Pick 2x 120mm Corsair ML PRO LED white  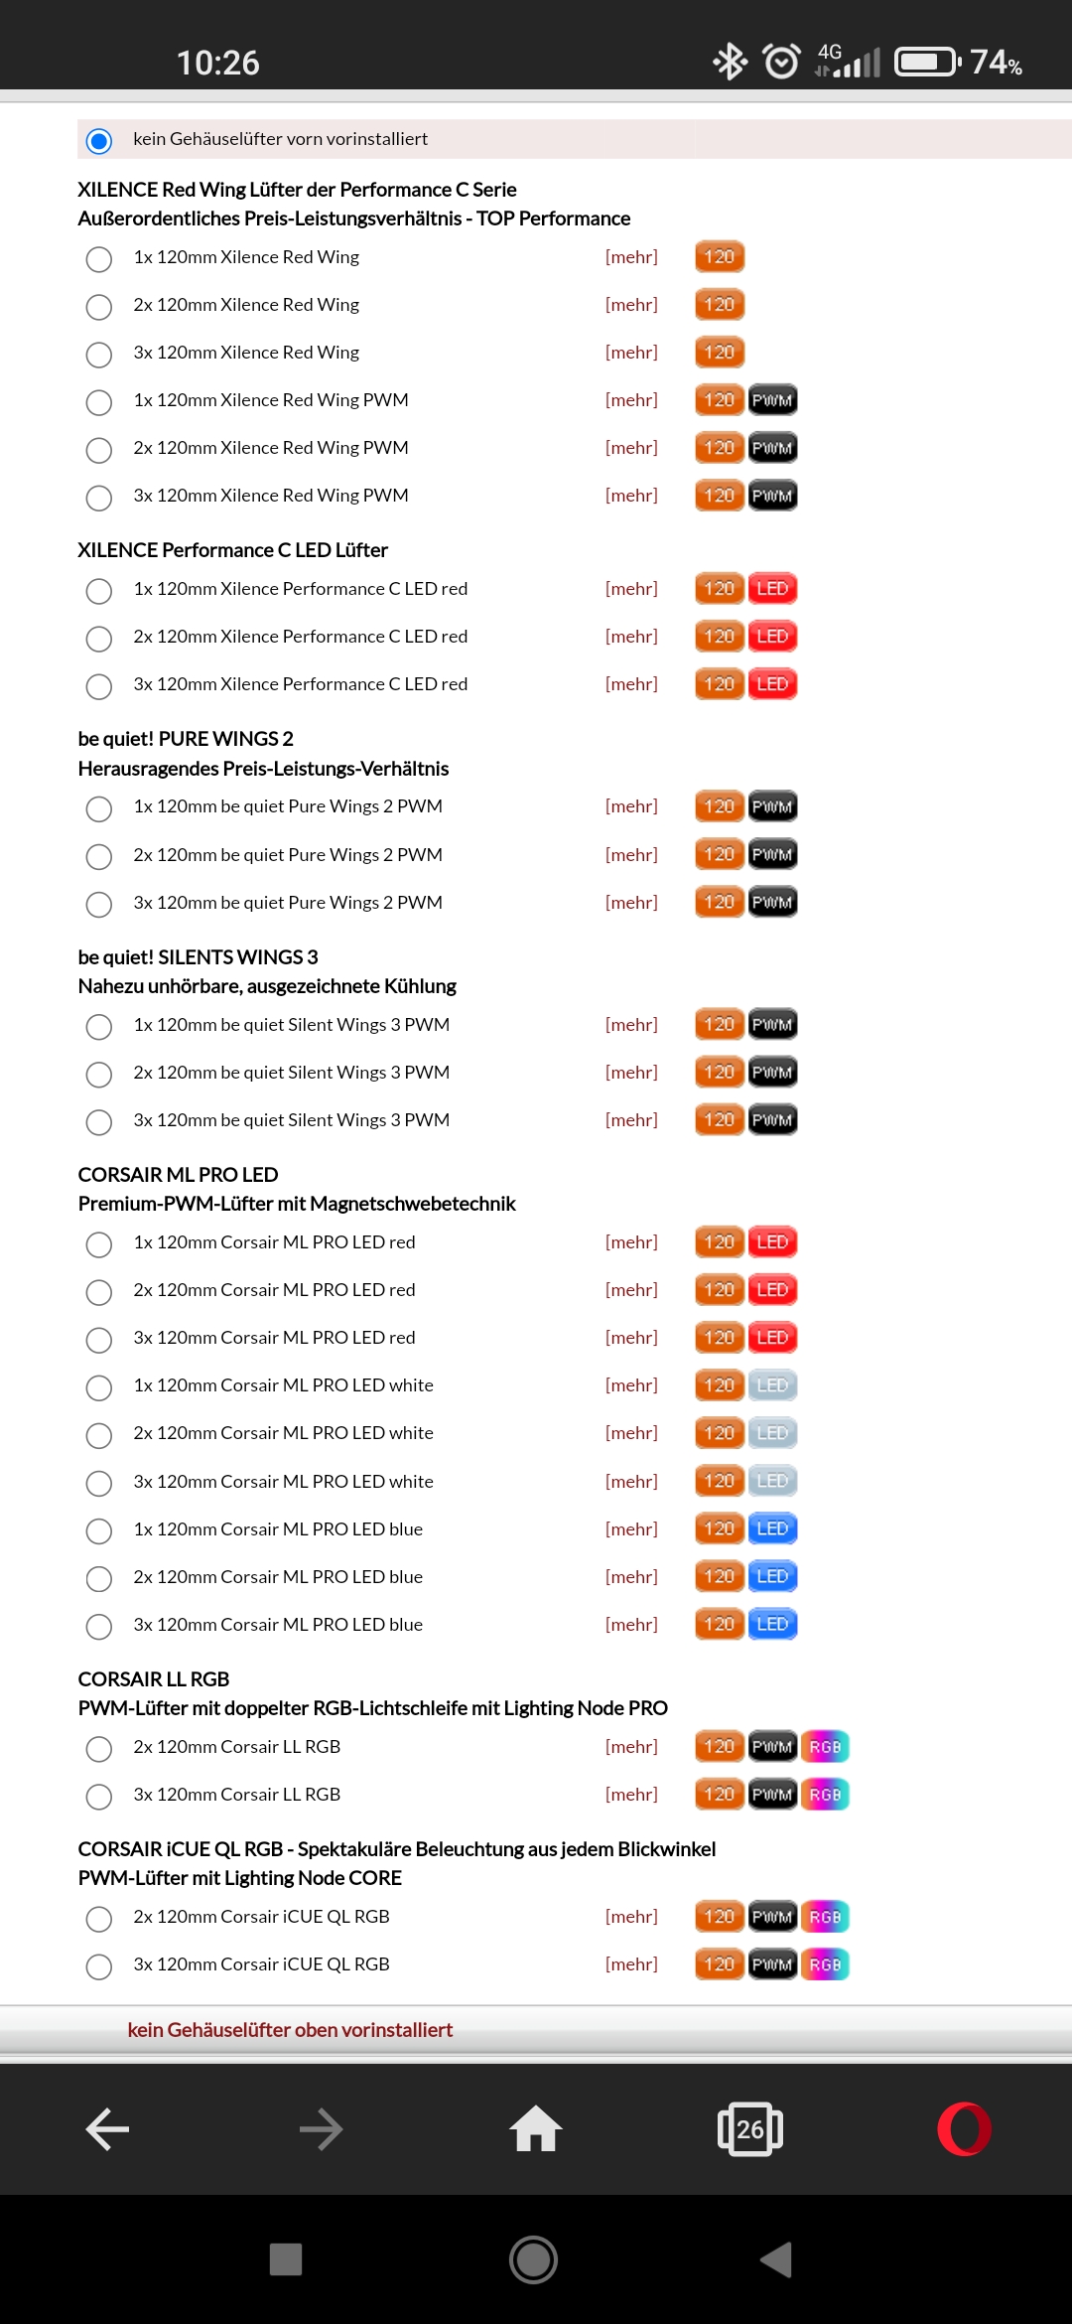(x=99, y=1435)
